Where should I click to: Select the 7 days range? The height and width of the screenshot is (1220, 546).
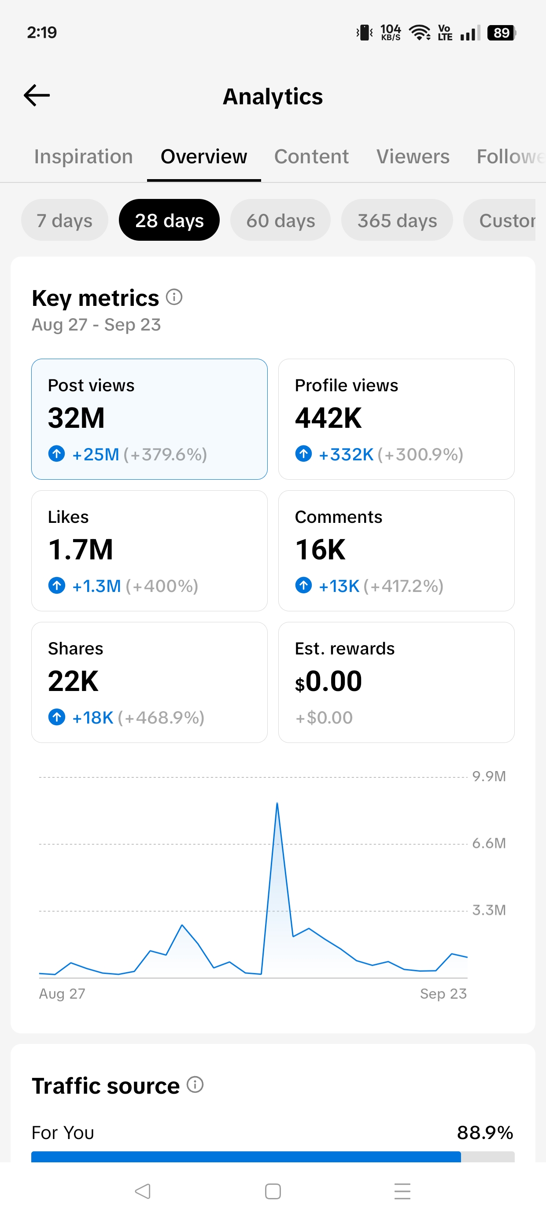coord(64,220)
